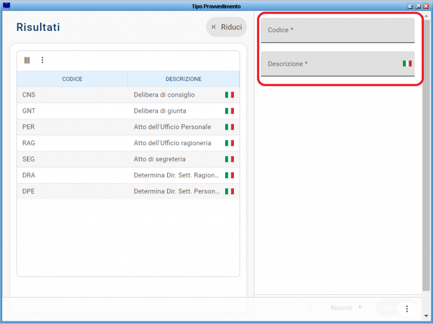
Task: Click the scrollbar down arrow in the form panel
Action: (426, 316)
